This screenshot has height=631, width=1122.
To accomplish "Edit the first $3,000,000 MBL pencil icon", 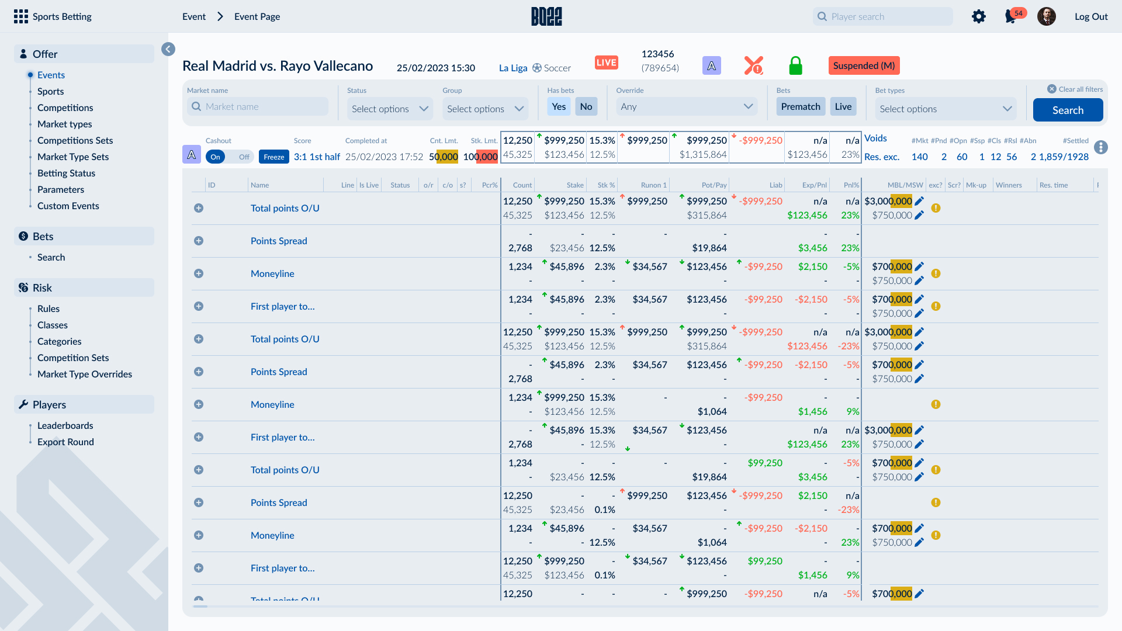I will coord(919,201).
